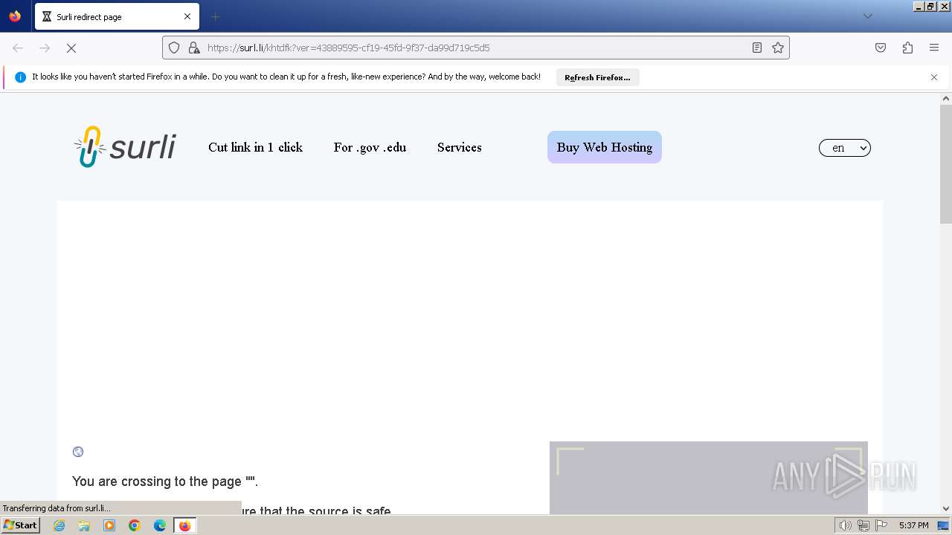Select the Surli redirect page tab
This screenshot has height=535, width=952.
point(117,16)
